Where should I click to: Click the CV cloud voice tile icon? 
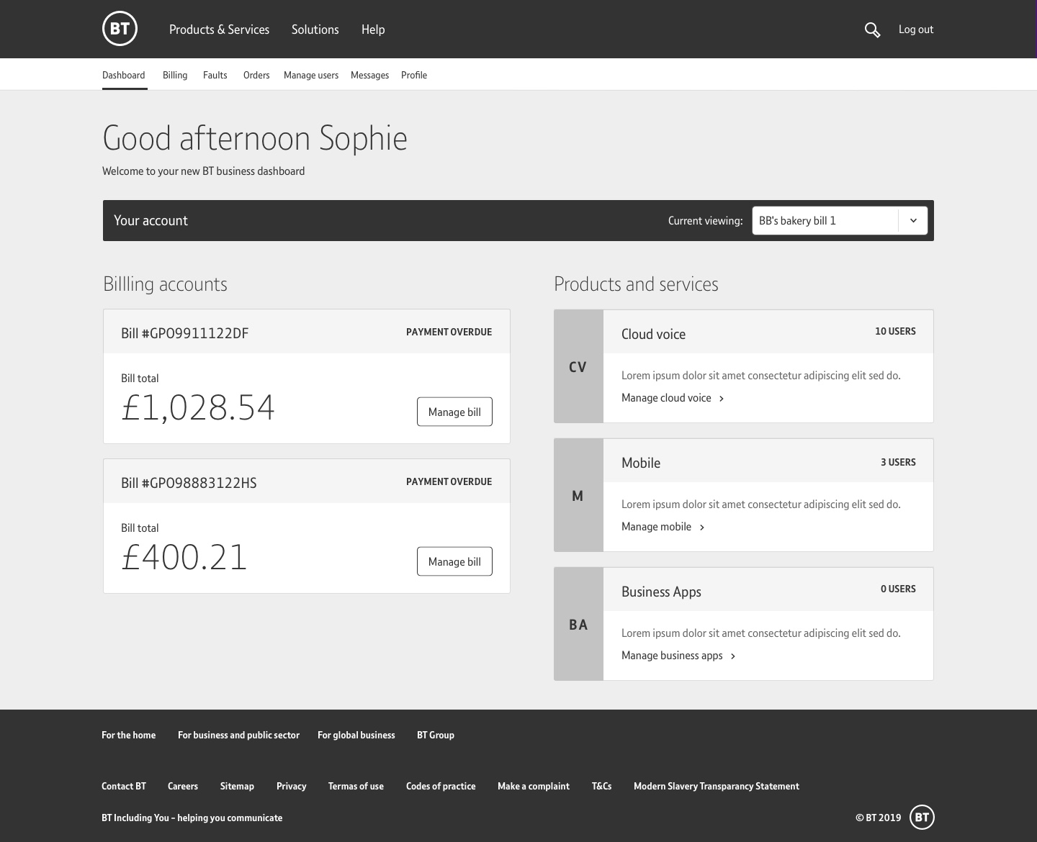578,366
